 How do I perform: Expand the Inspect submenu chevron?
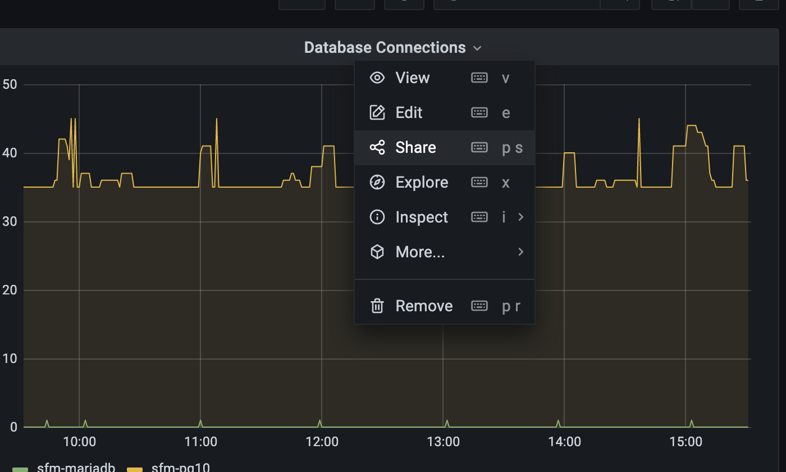(520, 217)
